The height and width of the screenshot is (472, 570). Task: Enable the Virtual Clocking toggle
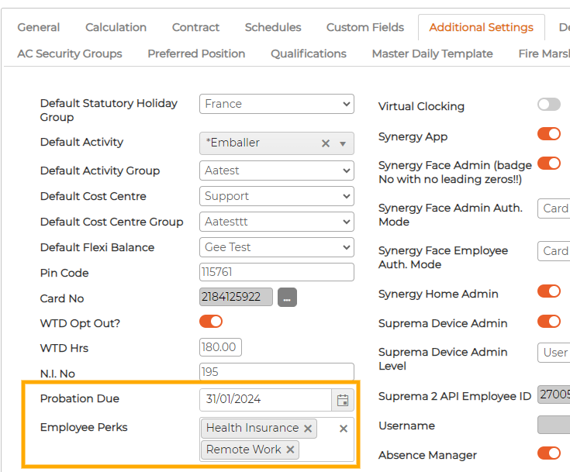548,105
